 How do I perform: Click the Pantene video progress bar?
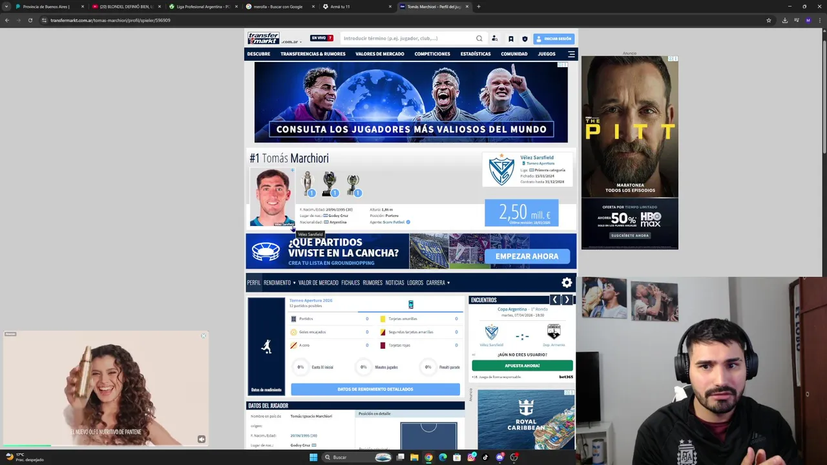[x=106, y=445]
